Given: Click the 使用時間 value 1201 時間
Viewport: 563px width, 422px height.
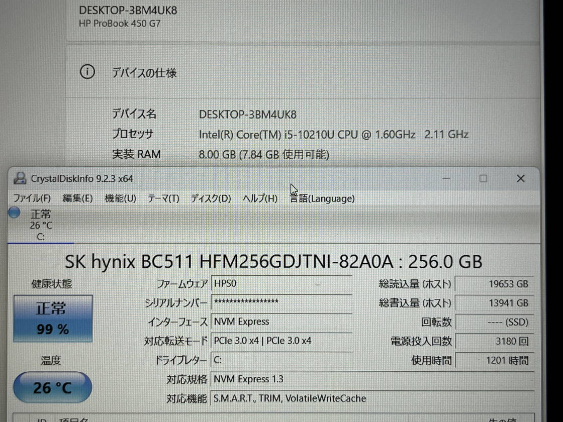Looking at the screenshot, I should 495,360.
